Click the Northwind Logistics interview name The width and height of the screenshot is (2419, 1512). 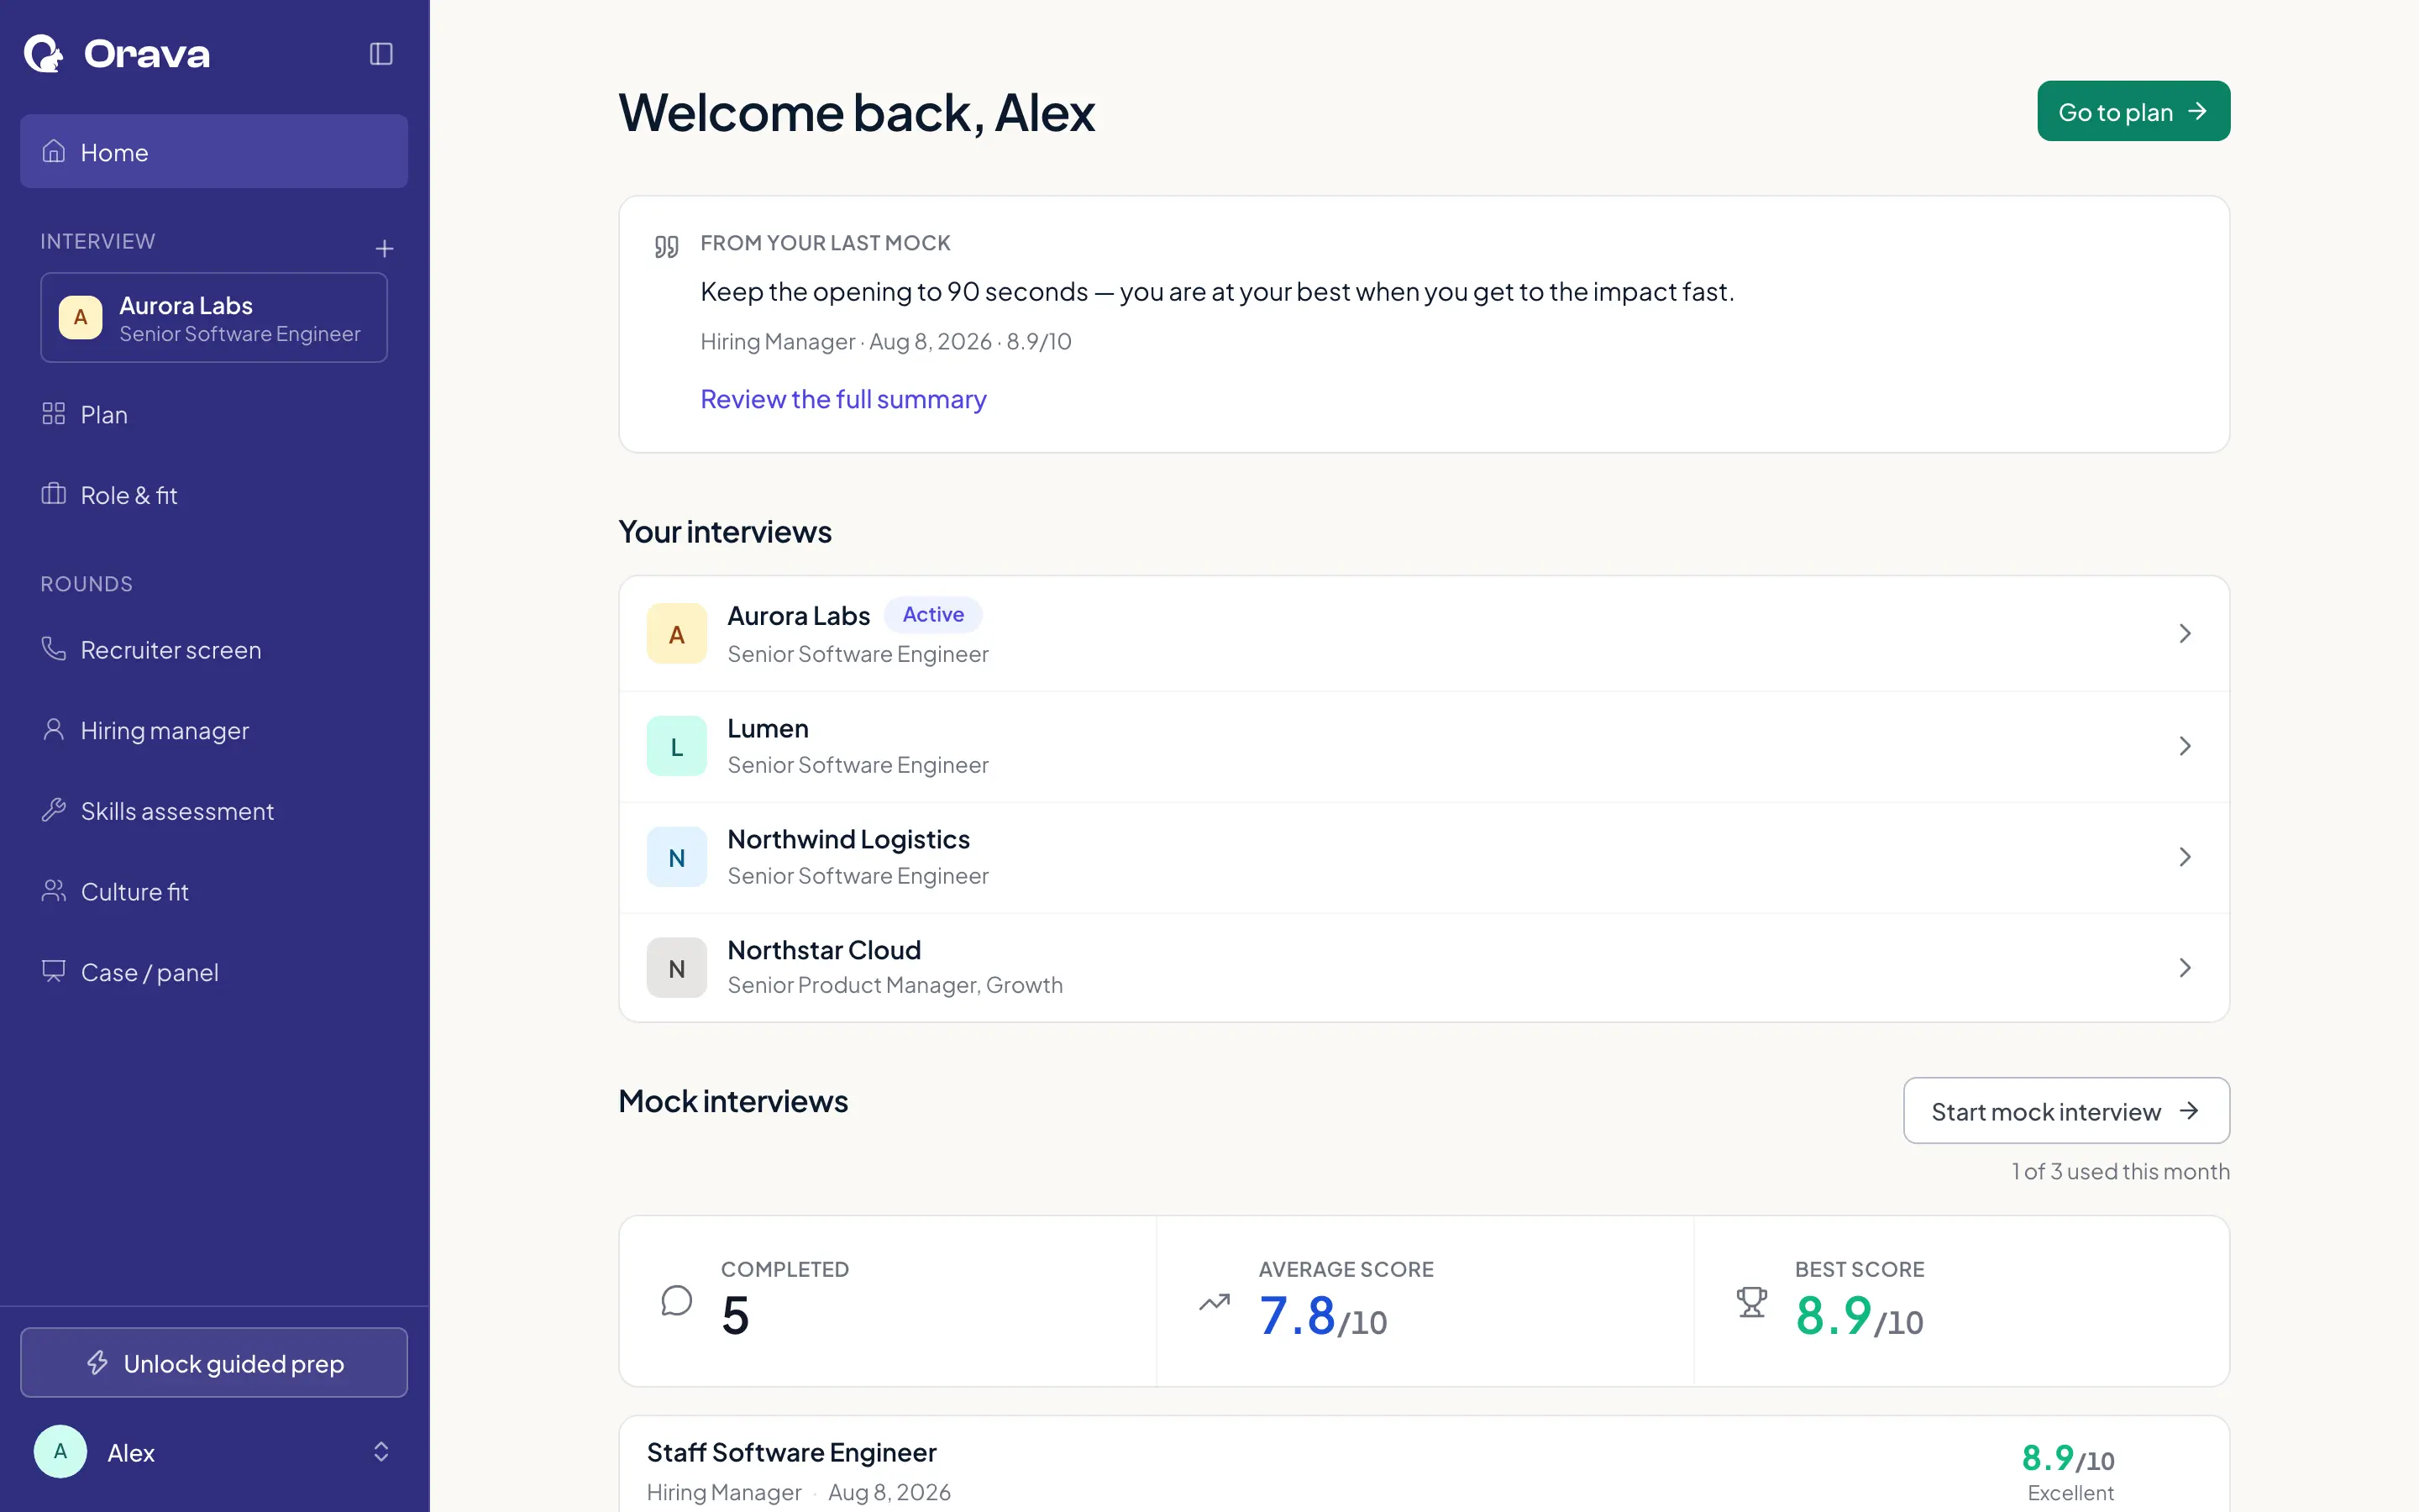(x=847, y=839)
